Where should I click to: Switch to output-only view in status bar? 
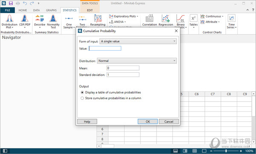(204, 151)
